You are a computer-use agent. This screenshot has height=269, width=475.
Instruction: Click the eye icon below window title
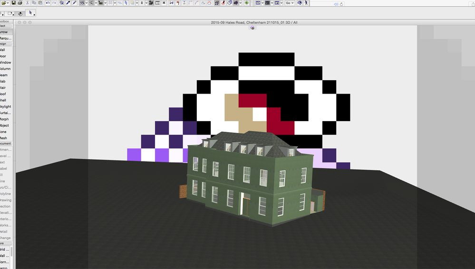pos(252,28)
